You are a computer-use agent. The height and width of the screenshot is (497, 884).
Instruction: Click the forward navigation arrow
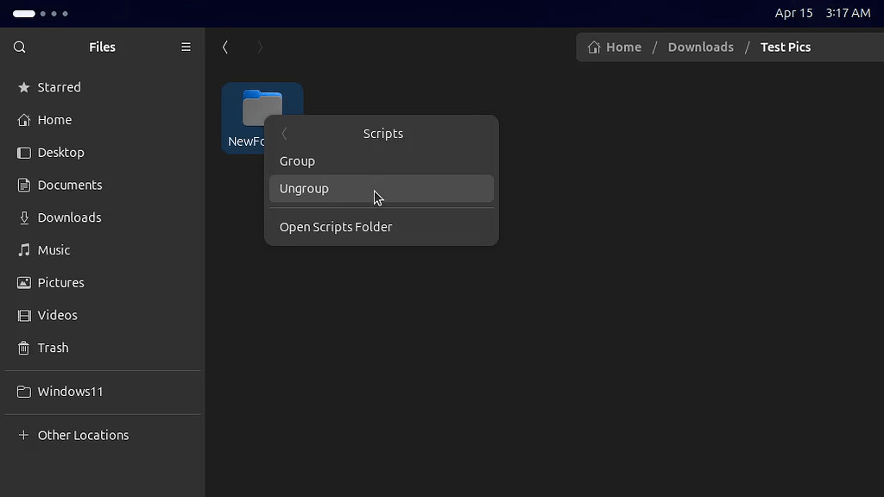[260, 47]
